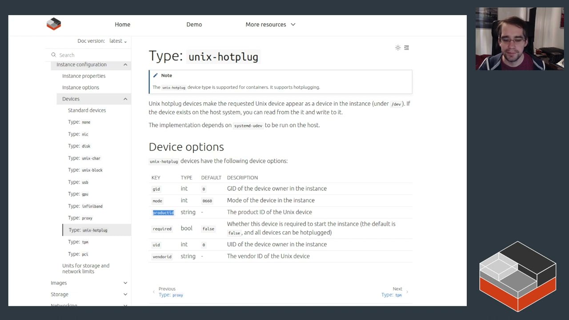569x320 pixels.
Task: Click the pencil icon beside Note
Action: [x=155, y=76]
